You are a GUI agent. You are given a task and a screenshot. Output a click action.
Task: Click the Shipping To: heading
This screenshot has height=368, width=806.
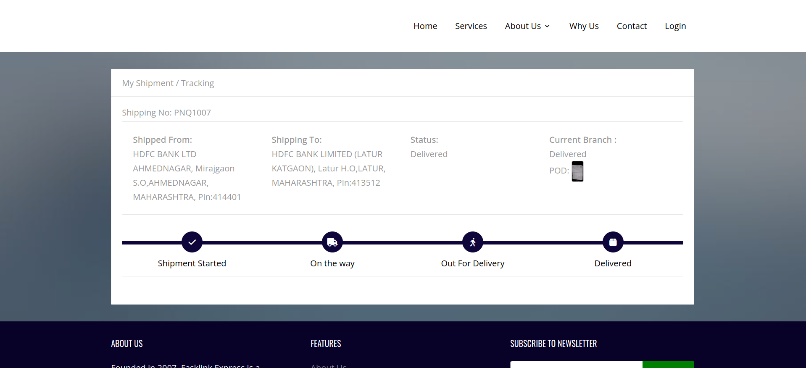(297, 140)
